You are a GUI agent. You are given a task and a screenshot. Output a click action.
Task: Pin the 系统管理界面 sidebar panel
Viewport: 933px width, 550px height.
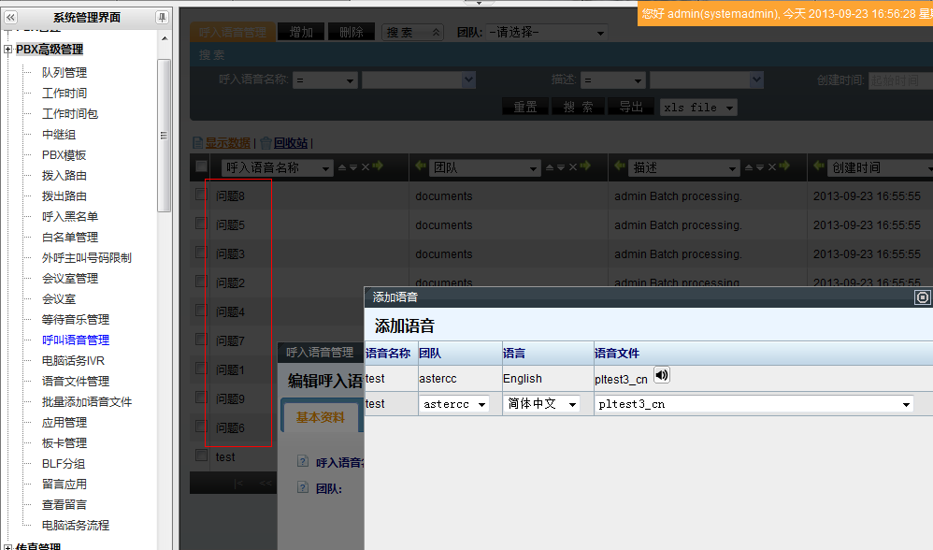coord(162,18)
